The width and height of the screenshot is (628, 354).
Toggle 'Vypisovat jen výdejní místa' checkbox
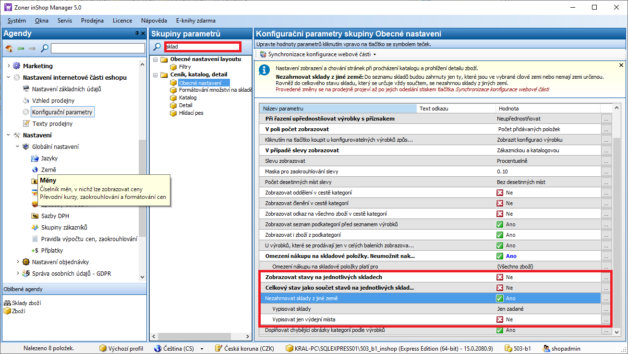pos(500,319)
